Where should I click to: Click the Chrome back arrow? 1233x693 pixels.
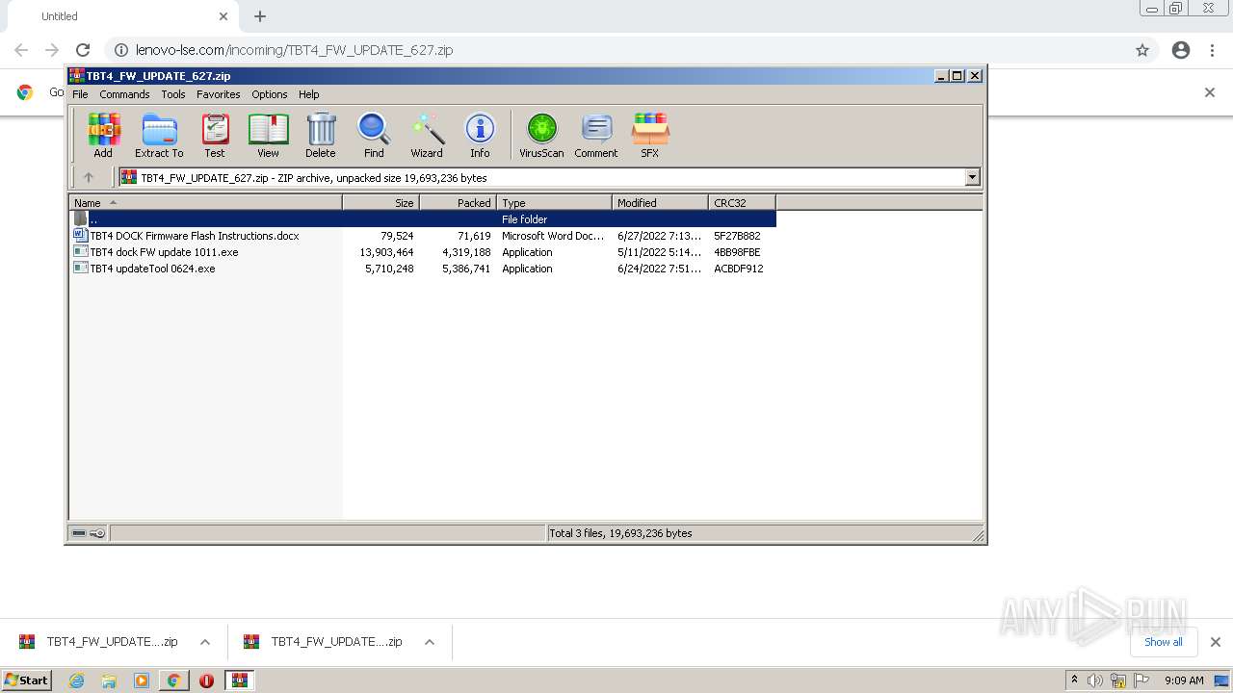coord(21,50)
